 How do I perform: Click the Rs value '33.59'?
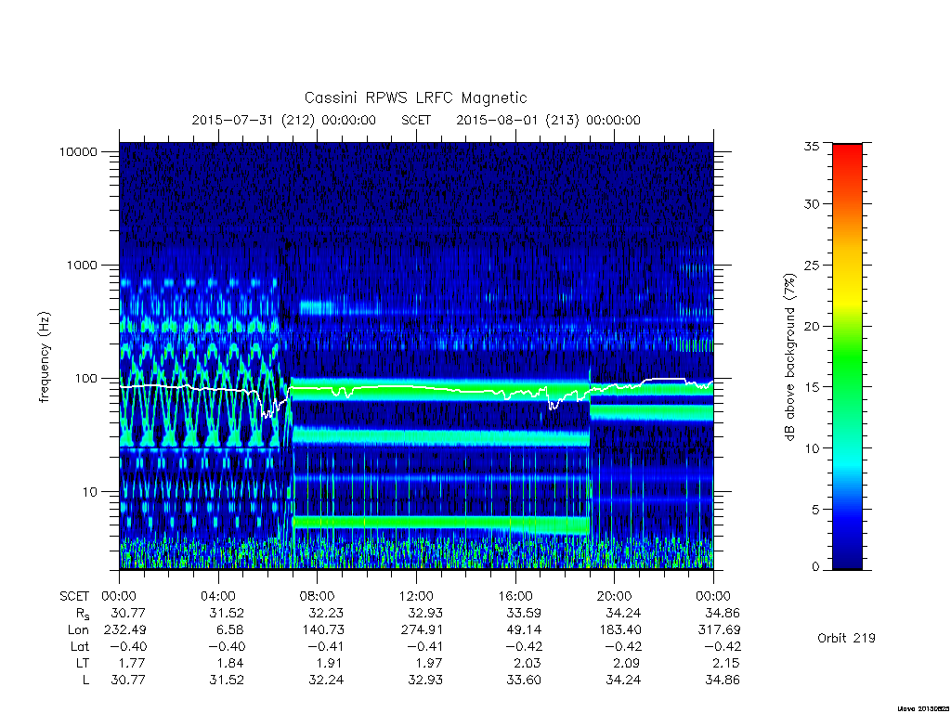click(524, 613)
